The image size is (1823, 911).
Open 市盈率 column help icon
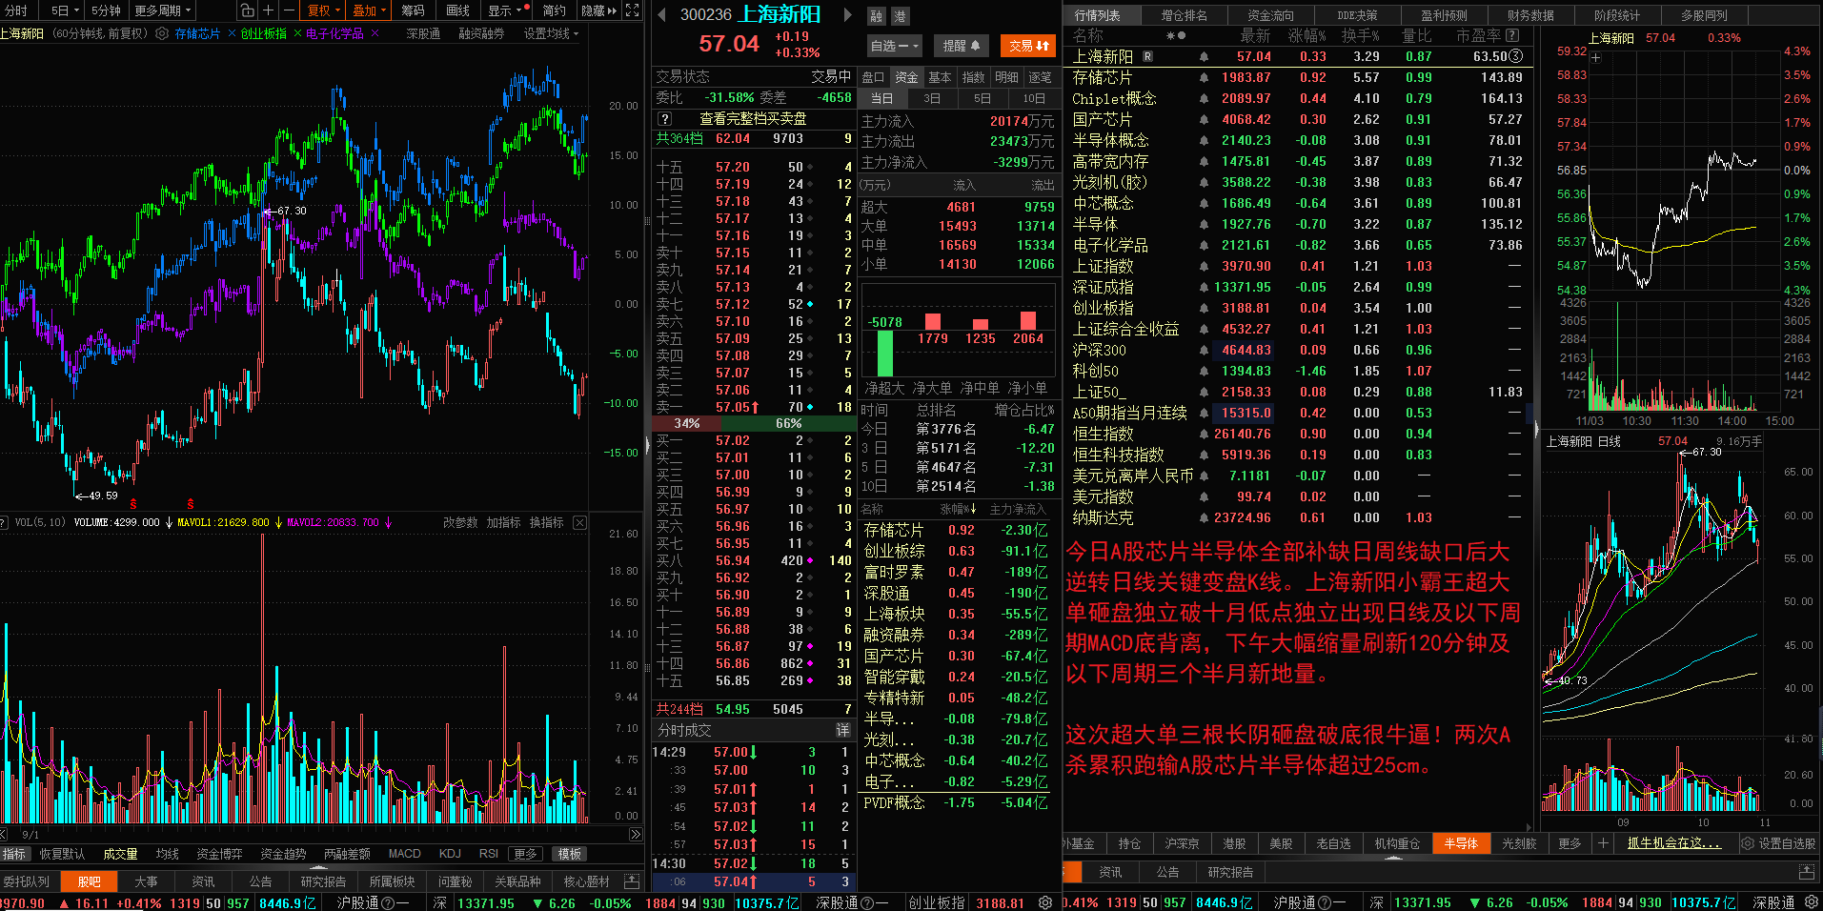click(1512, 35)
